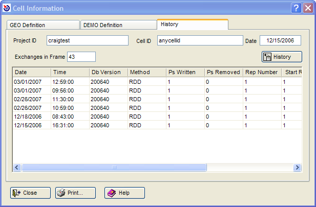Click the Cell ID text field
This screenshot has height=207, width=316.
click(x=198, y=41)
